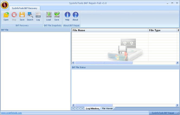Go to previous tab with navigation arrow
This screenshot has height=115, width=180.
(x=76, y=108)
